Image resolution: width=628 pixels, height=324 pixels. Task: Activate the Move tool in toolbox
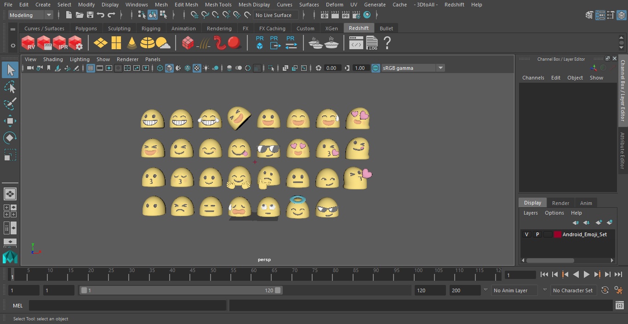pyautogui.click(x=10, y=121)
